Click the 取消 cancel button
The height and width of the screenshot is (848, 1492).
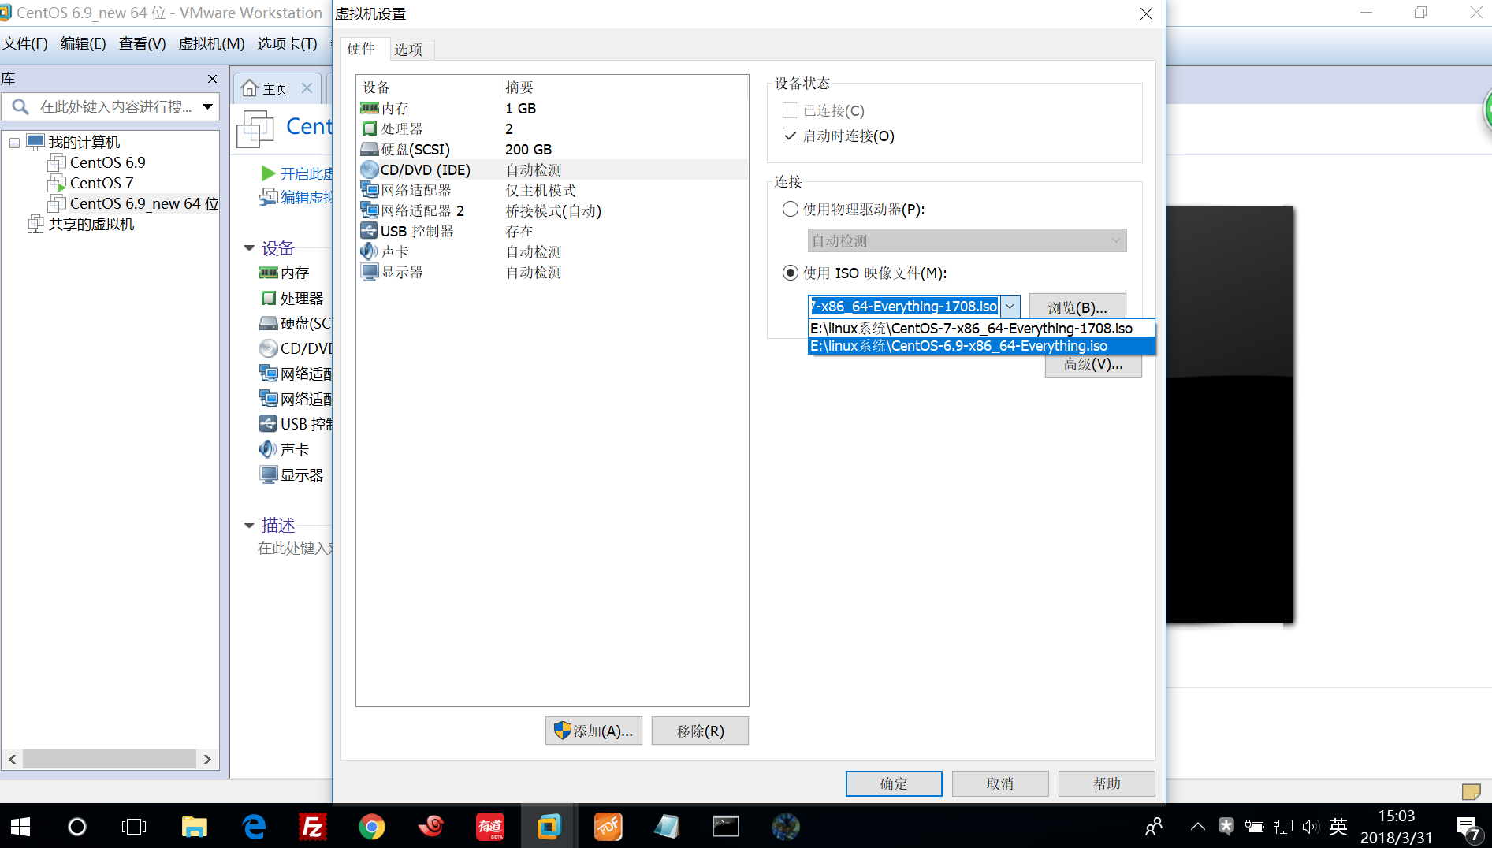coord(1000,783)
